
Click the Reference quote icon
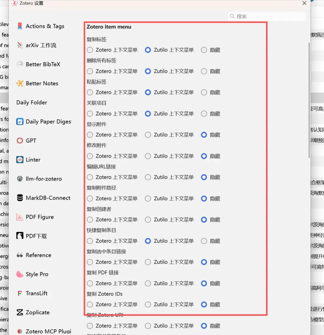(x=20, y=255)
